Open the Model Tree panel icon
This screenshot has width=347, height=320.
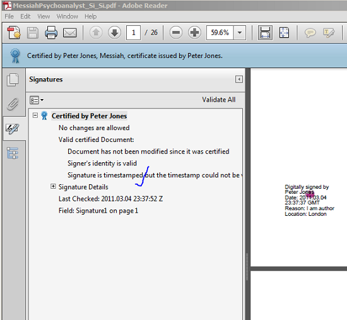13,153
